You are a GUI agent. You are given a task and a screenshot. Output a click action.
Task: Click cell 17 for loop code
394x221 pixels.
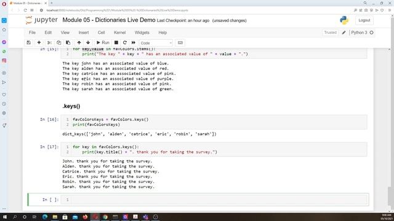coord(214,149)
